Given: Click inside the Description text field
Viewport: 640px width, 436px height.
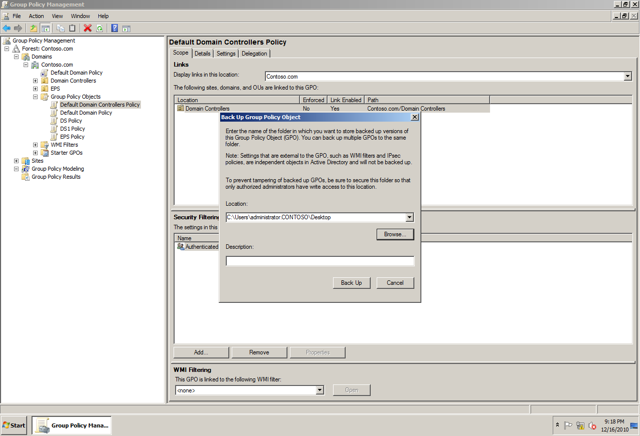Looking at the screenshot, I should pos(319,261).
